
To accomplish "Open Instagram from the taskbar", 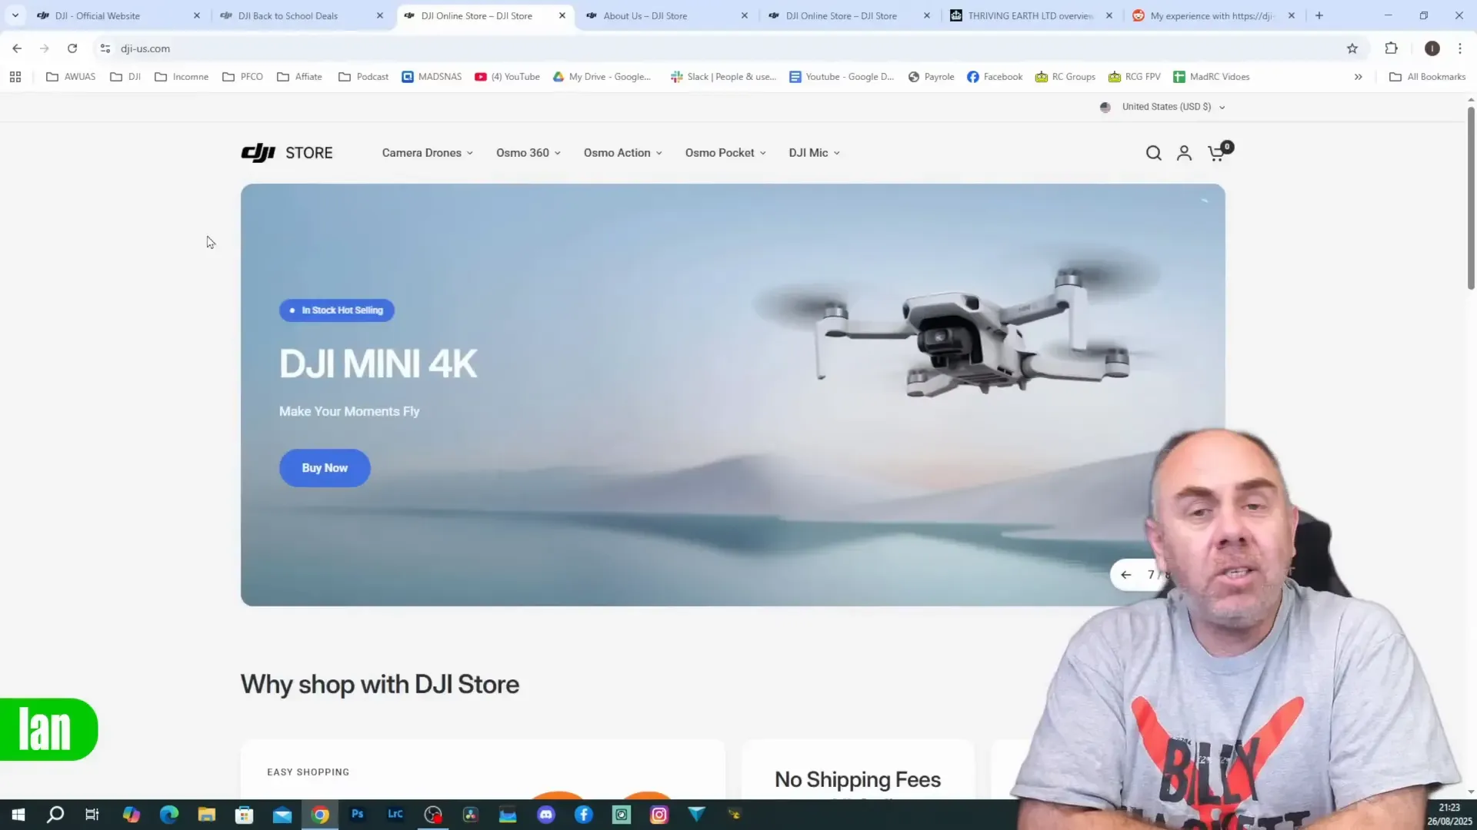I will 659,815.
